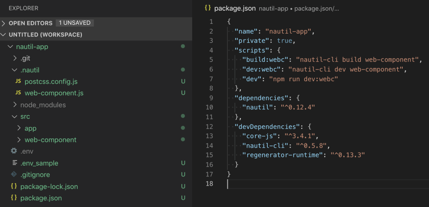Click the 1 UNSAVED badge
Screen dimensions: 429x207
[x=75, y=23]
